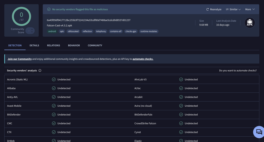Click the CrowdStrike Falcon vendor name

(145, 123)
